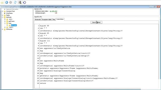Select the main method entry
The height and width of the screenshot is (90, 161).
pos(10,23)
